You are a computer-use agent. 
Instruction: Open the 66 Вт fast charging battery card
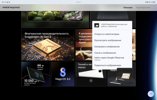36,74
